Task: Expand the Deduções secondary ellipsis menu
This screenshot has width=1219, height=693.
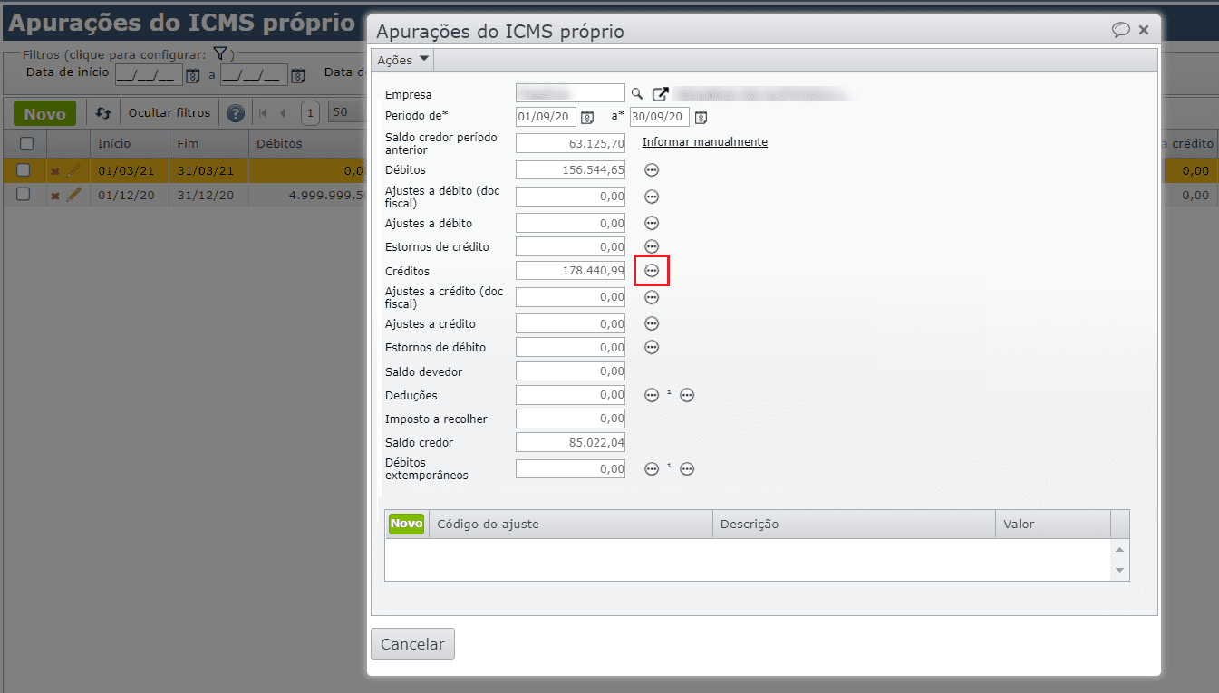Action: [687, 394]
